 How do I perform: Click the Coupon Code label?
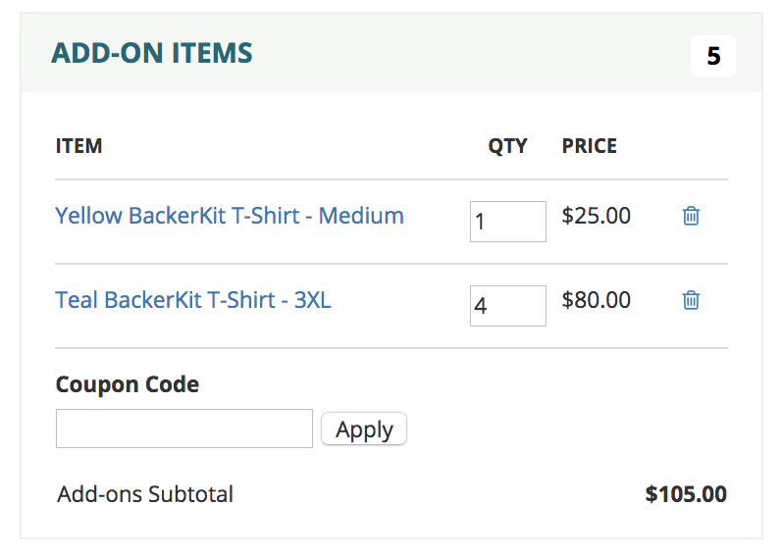click(x=128, y=384)
